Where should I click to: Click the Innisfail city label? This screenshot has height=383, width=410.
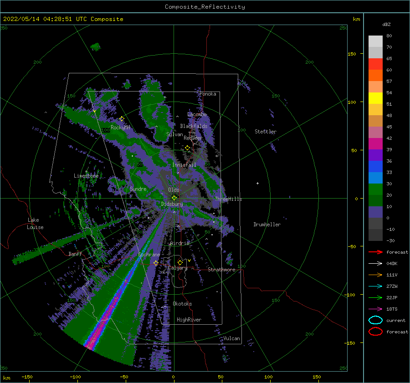(184, 165)
